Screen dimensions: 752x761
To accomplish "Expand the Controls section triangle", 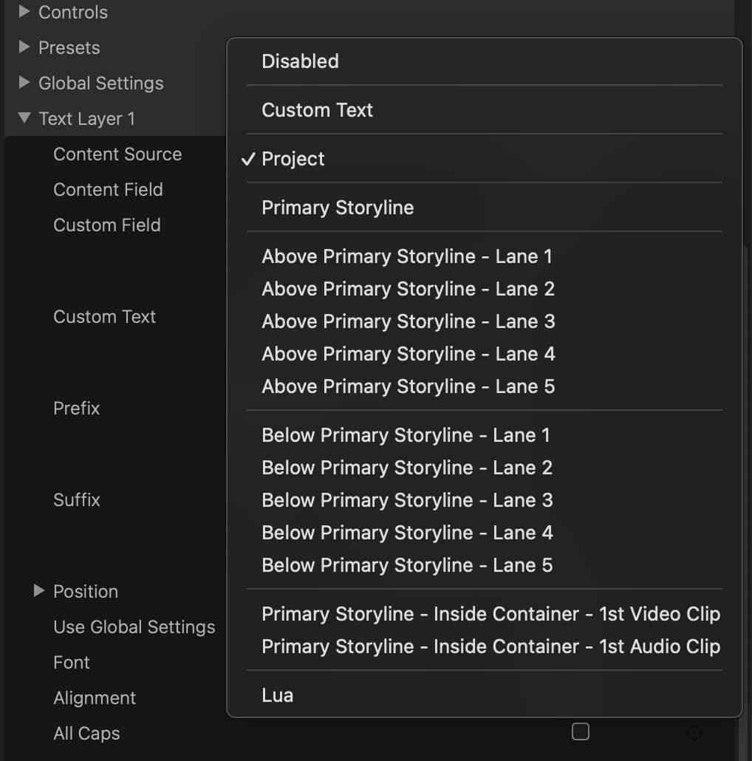I will pos(24,12).
